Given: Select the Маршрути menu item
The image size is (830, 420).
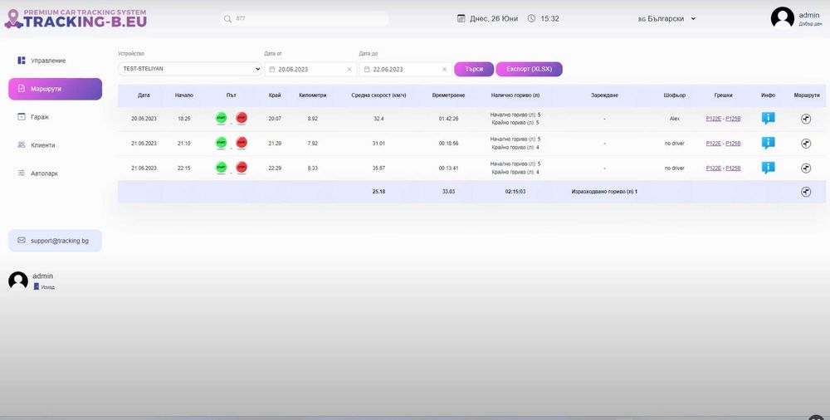Looking at the screenshot, I should tap(55, 89).
